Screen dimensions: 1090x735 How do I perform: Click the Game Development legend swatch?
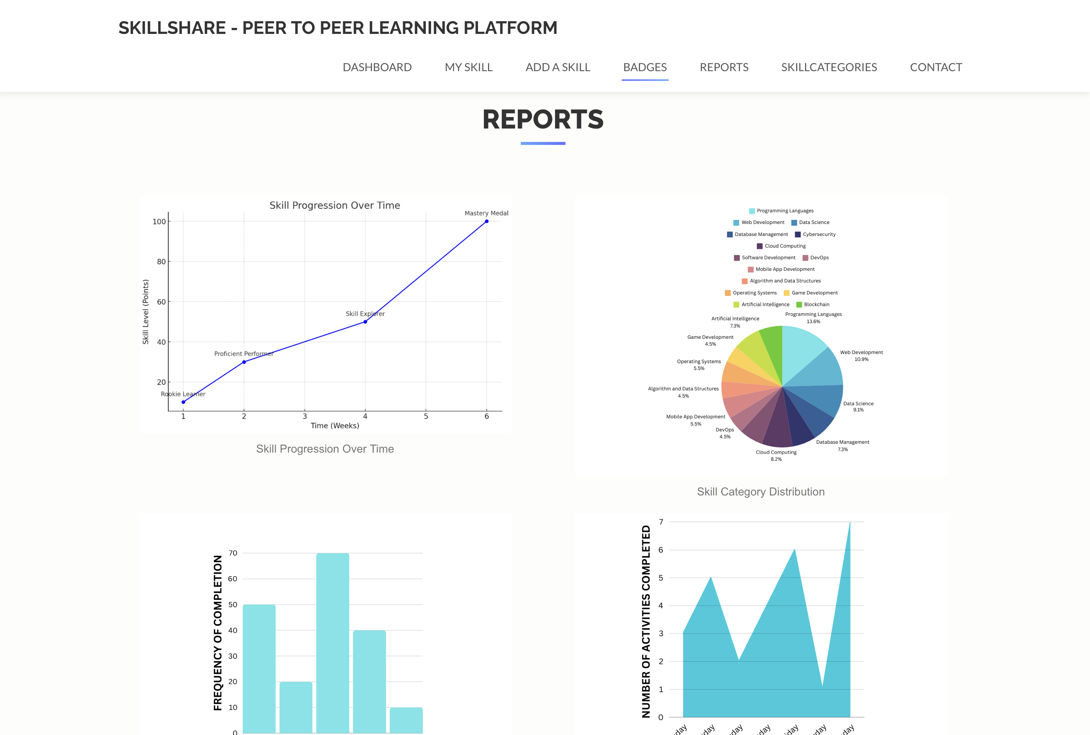click(786, 293)
